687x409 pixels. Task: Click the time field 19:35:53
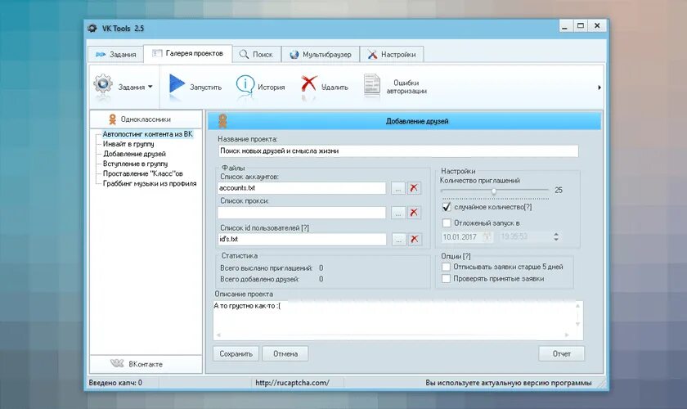click(x=524, y=236)
